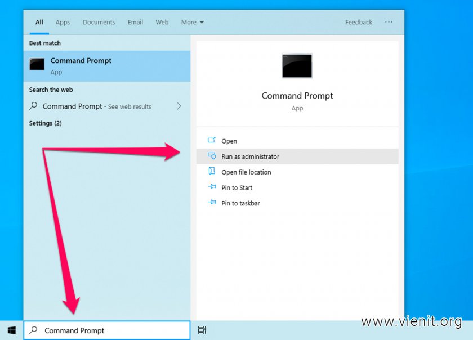Click the Windows Start button

[11, 330]
